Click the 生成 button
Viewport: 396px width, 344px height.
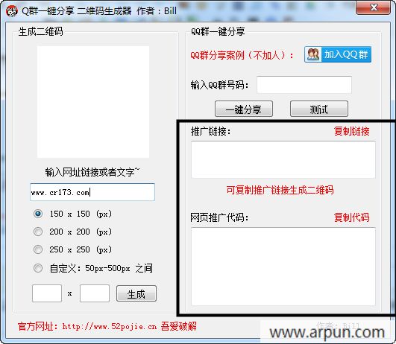(136, 293)
